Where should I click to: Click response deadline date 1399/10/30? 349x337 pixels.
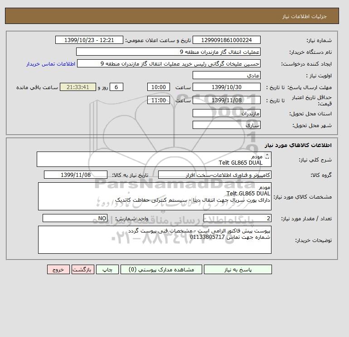tap(226, 87)
